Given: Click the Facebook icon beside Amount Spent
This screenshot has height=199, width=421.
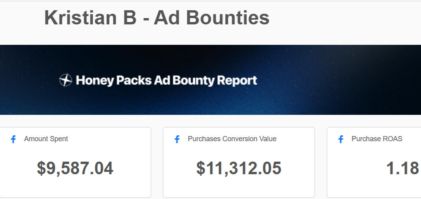Looking at the screenshot, I should pyautogui.click(x=13, y=139).
